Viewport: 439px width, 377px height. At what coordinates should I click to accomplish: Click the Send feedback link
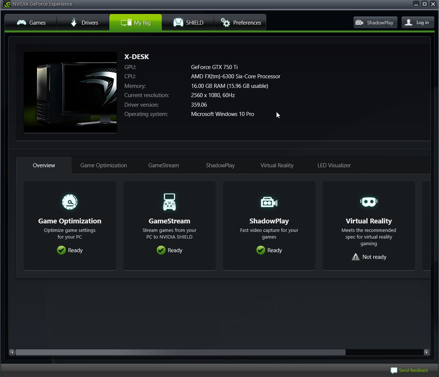[413, 370]
